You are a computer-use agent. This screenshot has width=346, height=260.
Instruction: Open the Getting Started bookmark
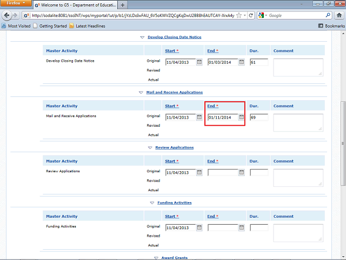(x=50, y=26)
